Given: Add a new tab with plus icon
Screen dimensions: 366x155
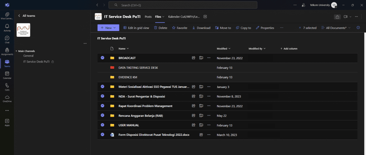Looking at the screenshot, I should coord(205,17).
